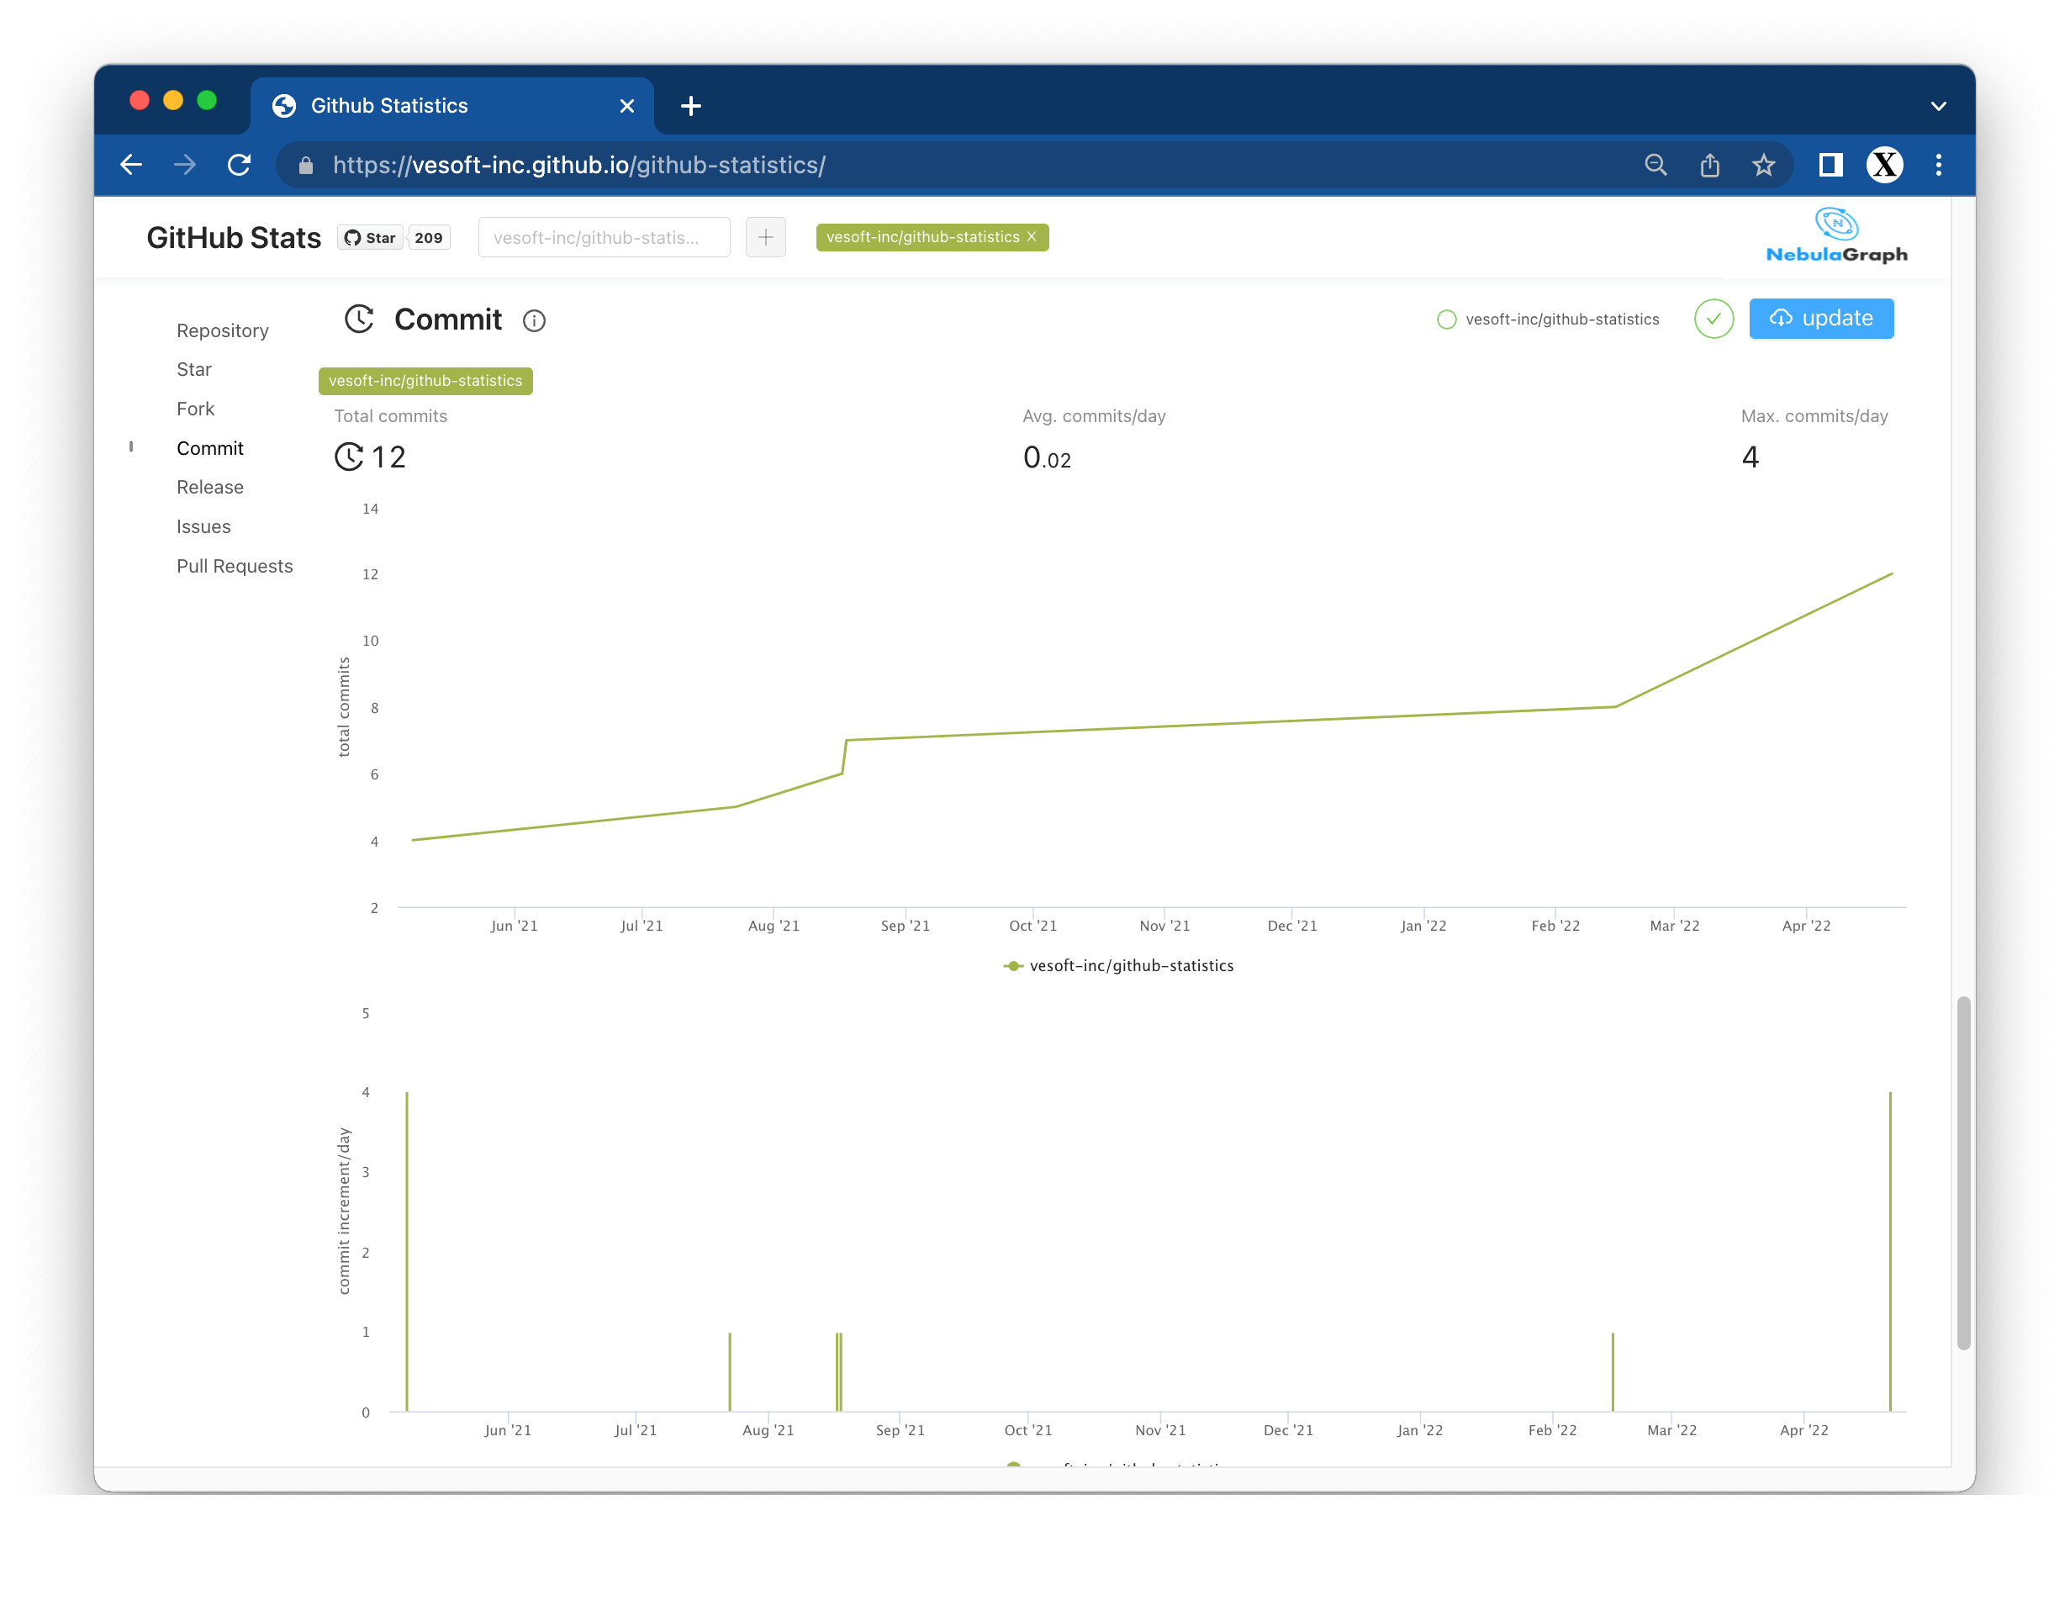Select the Pull Requests sidebar item
The height and width of the screenshot is (1616, 2070).
tap(235, 564)
